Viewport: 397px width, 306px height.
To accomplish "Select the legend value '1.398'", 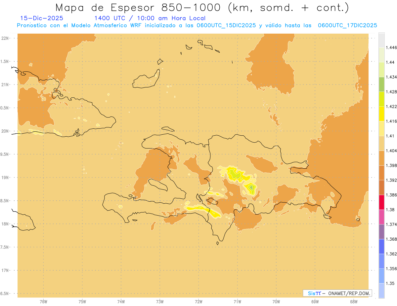I will point(391,165).
